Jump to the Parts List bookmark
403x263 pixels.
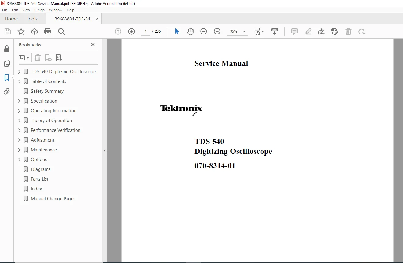pos(39,179)
